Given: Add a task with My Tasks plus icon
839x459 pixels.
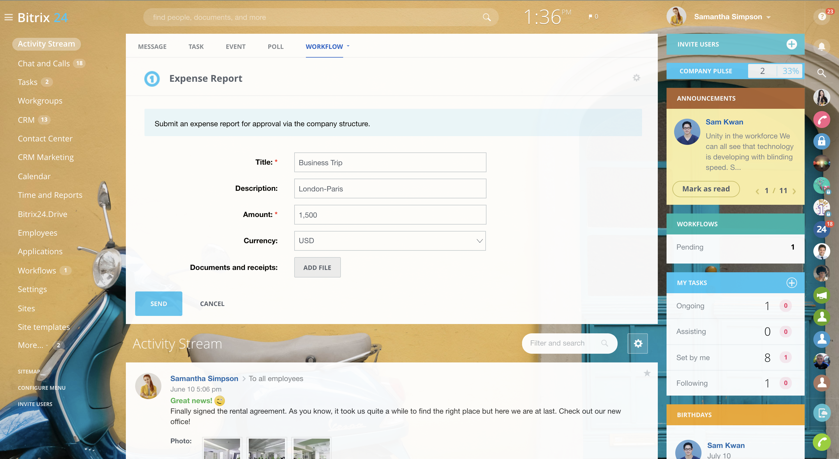Looking at the screenshot, I should coord(792,283).
